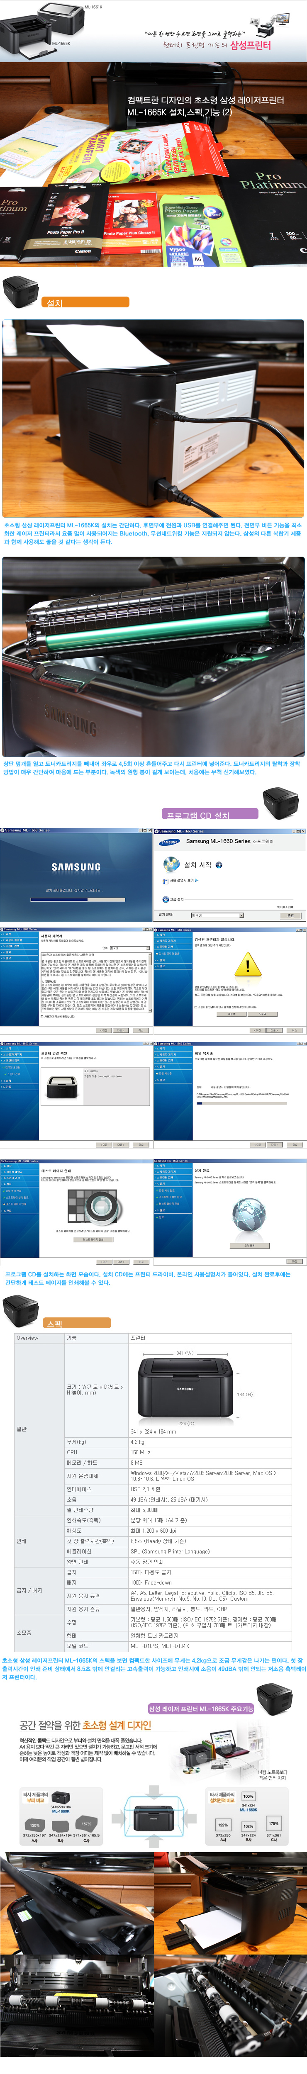Viewport: 307px width, 2074px height.
Task: Select the 8 MB memory value
Action: [x=210, y=1463]
